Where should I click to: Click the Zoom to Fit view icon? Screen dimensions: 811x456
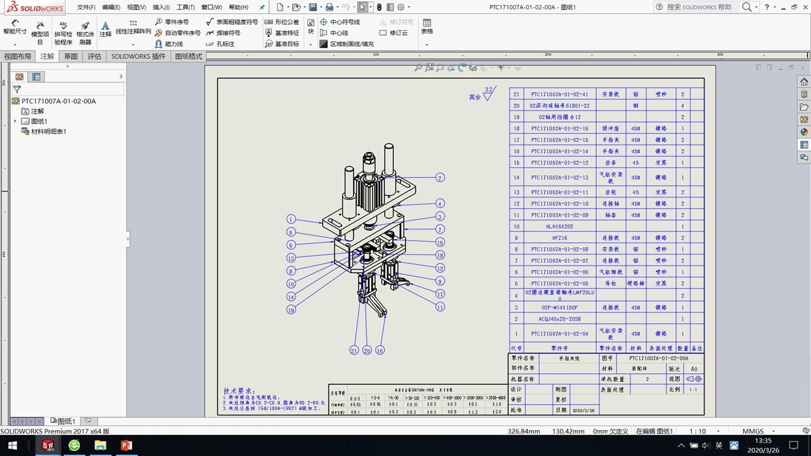(x=418, y=67)
